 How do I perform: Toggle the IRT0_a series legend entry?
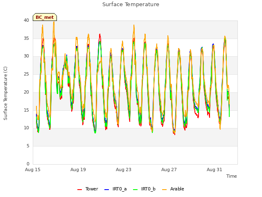(x=115, y=189)
